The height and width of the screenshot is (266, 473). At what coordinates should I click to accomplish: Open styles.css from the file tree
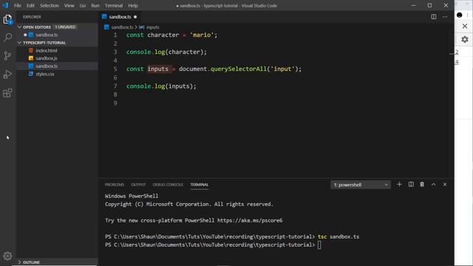[45, 74]
